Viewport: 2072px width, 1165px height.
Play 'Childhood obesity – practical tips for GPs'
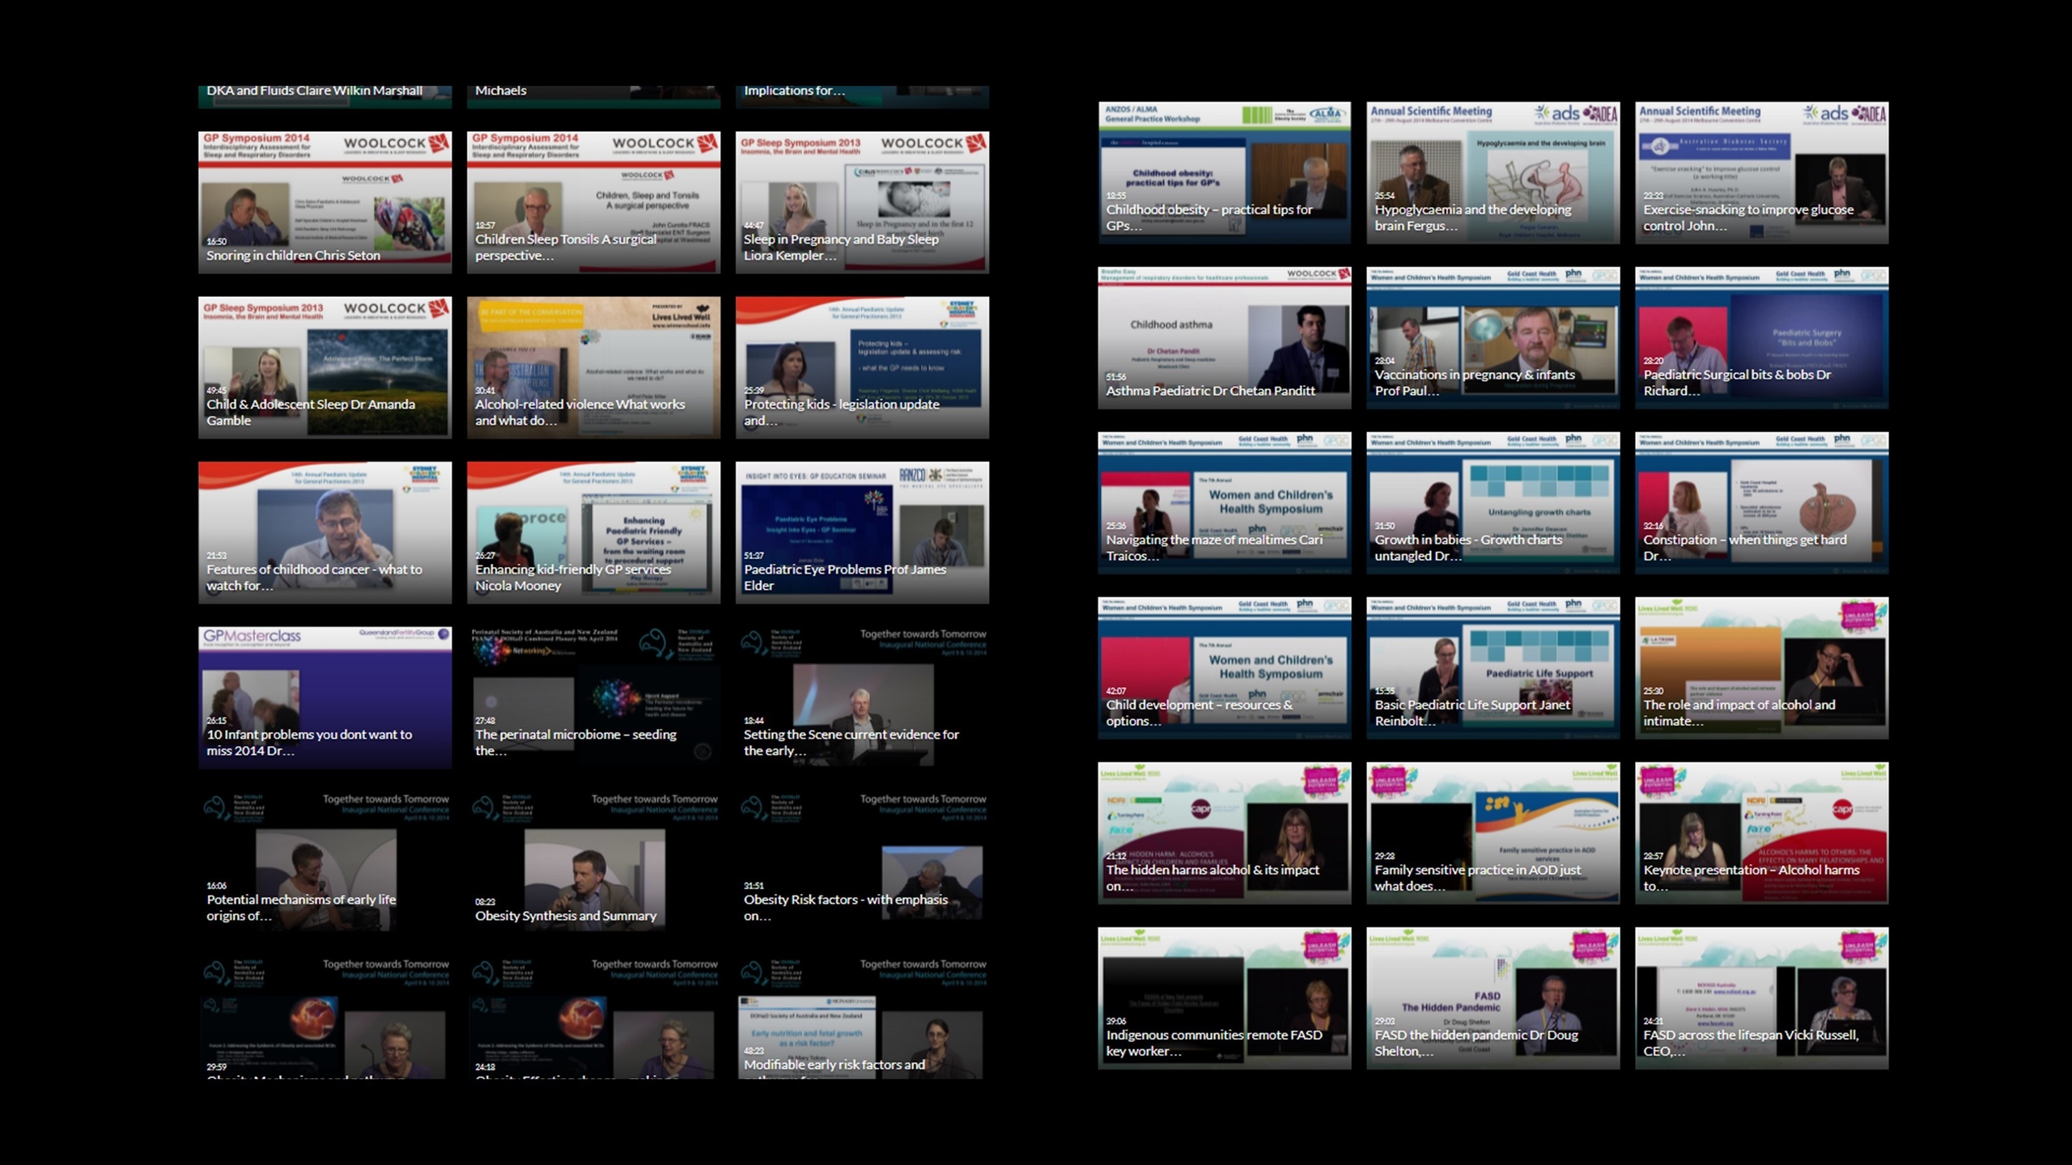(x=1224, y=172)
